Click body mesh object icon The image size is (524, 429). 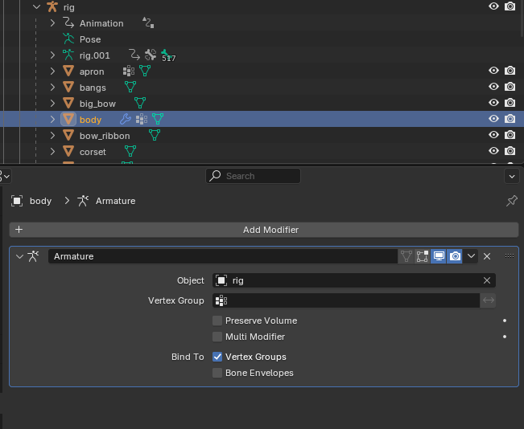tap(68, 119)
